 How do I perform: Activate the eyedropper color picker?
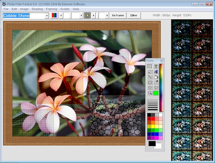(x=156, y=82)
